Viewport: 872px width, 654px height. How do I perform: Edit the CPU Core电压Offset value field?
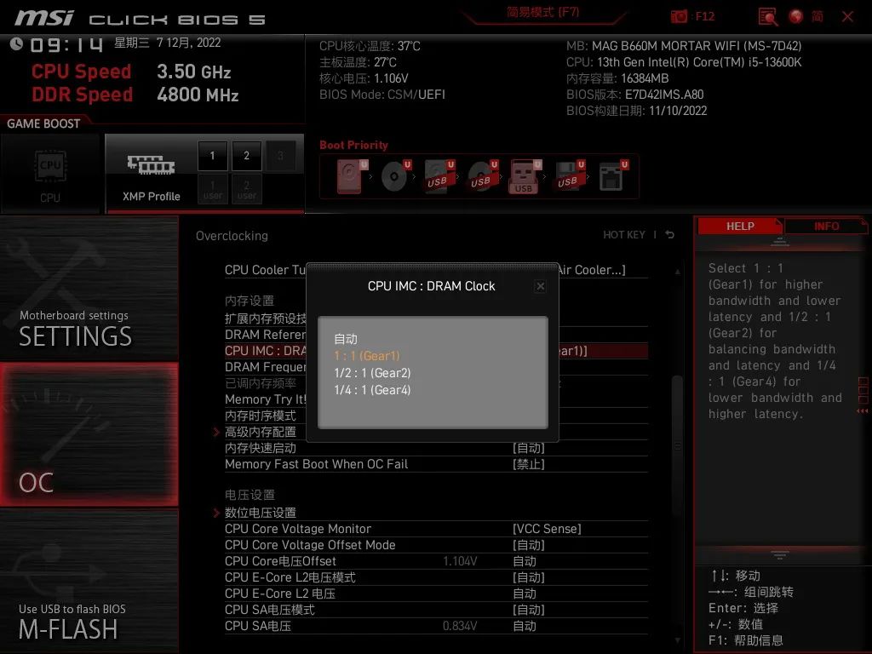point(525,561)
